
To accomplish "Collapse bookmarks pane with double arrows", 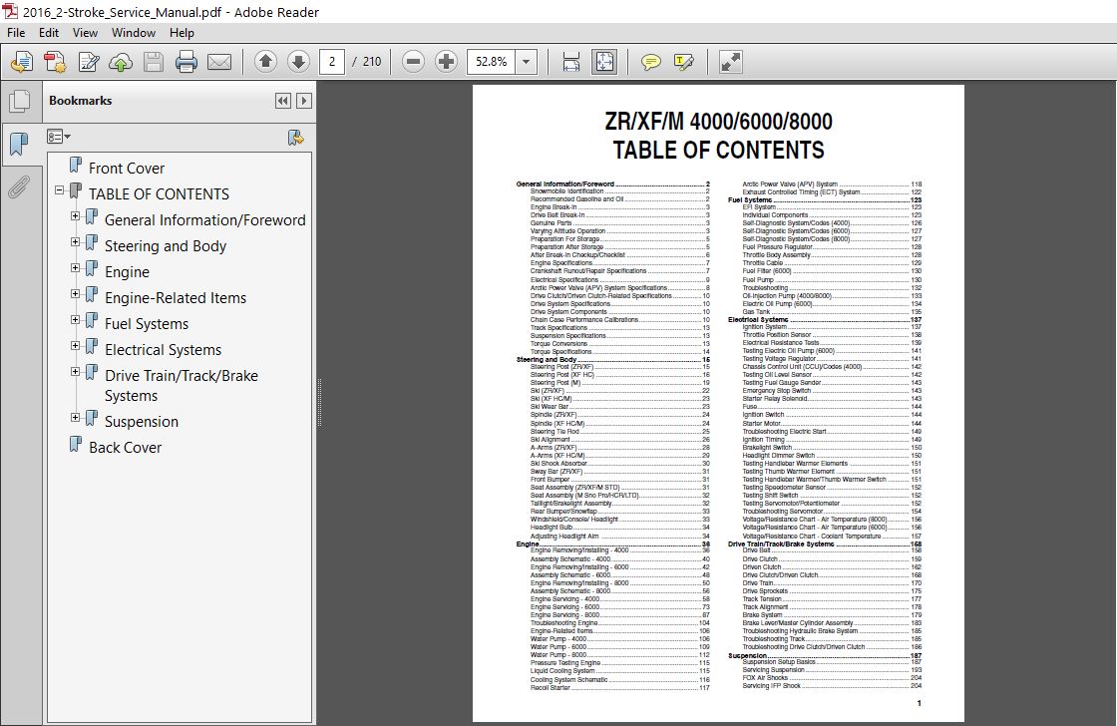I will [x=283, y=101].
